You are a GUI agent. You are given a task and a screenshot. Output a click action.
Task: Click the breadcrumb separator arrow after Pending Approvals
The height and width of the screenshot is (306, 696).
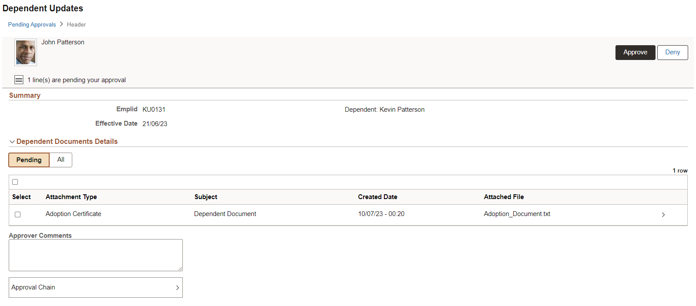coord(61,24)
